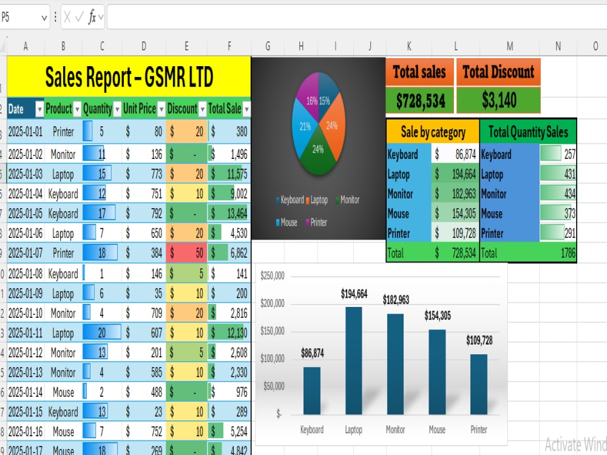Viewport: 607px width, 455px height.
Task: Click the date cell 2025-01-14
Action: (25, 393)
